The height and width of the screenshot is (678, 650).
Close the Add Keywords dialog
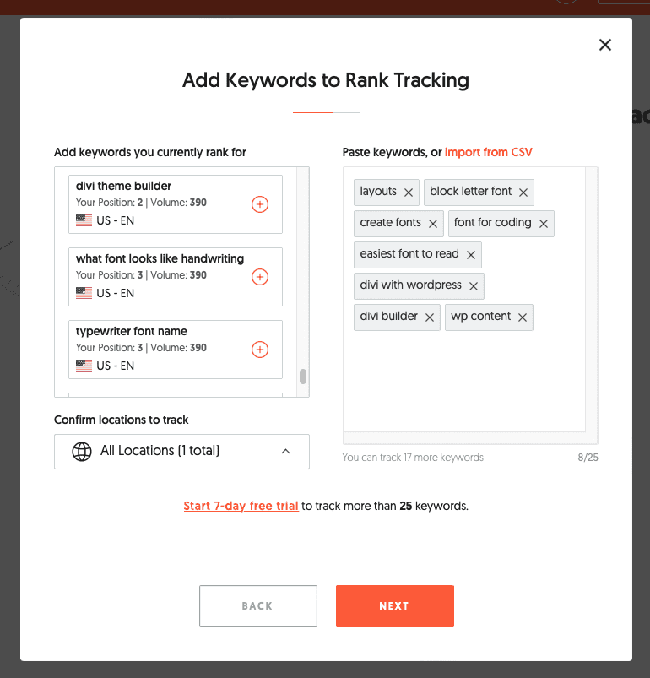click(x=604, y=44)
